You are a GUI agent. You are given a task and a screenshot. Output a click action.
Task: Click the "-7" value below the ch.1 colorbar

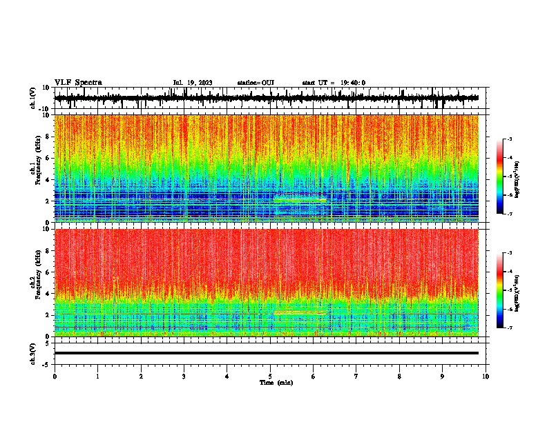[509, 214]
